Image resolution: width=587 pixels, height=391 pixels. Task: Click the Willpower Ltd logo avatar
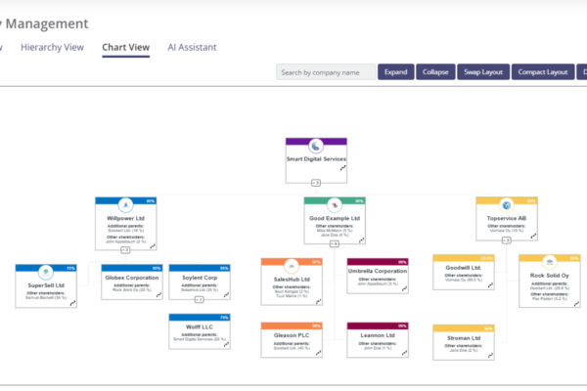[126, 204]
